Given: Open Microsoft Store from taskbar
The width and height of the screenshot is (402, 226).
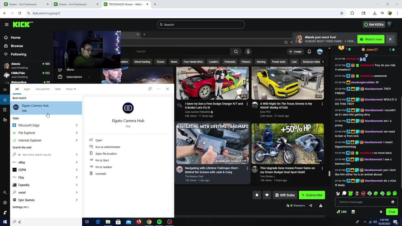Looking at the screenshot, I should pos(118,222).
